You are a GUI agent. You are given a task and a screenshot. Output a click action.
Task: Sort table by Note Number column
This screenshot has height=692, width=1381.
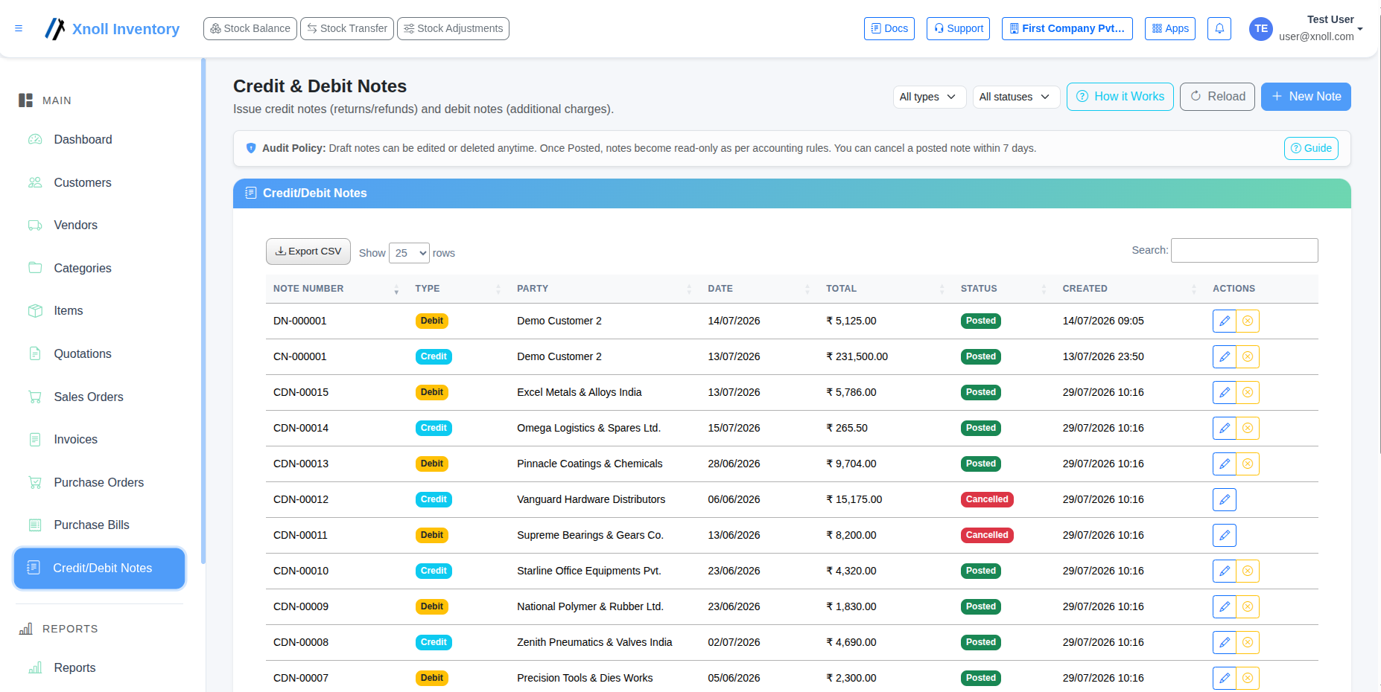(x=337, y=289)
